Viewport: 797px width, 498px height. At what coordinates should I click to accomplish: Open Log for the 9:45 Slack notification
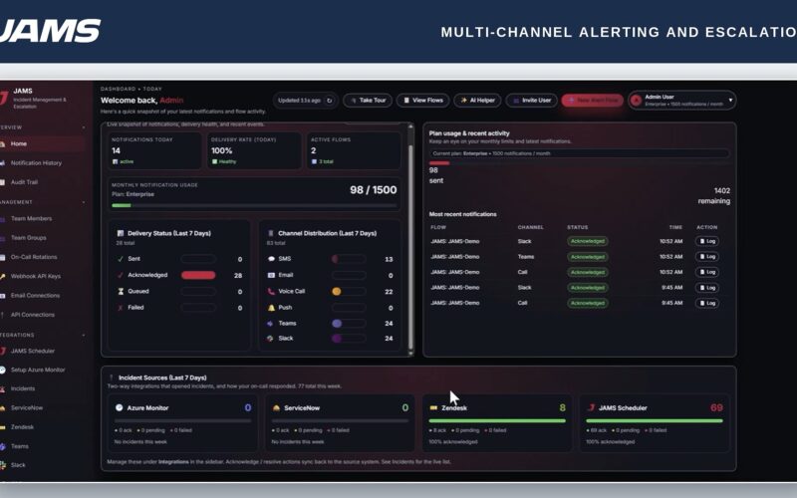click(707, 288)
